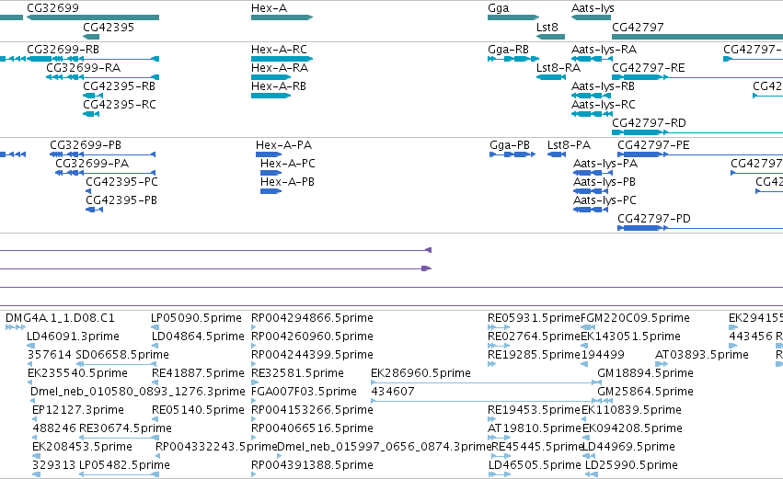Select CG42395-RC transcript
783x479 pixels.
pos(120,105)
